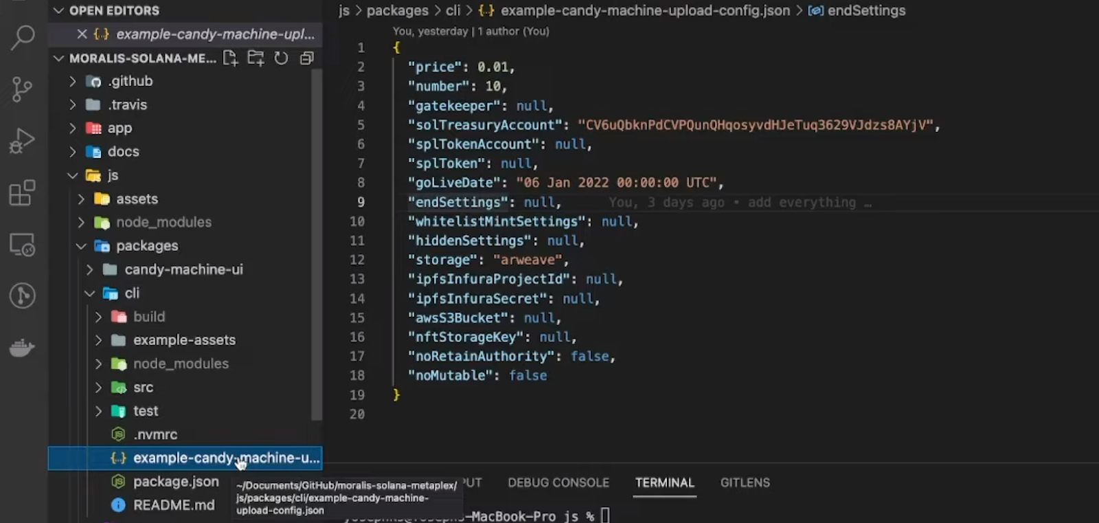Screen dimensions: 1099x523
Task: Open the README.md file
Action: click(174, 505)
